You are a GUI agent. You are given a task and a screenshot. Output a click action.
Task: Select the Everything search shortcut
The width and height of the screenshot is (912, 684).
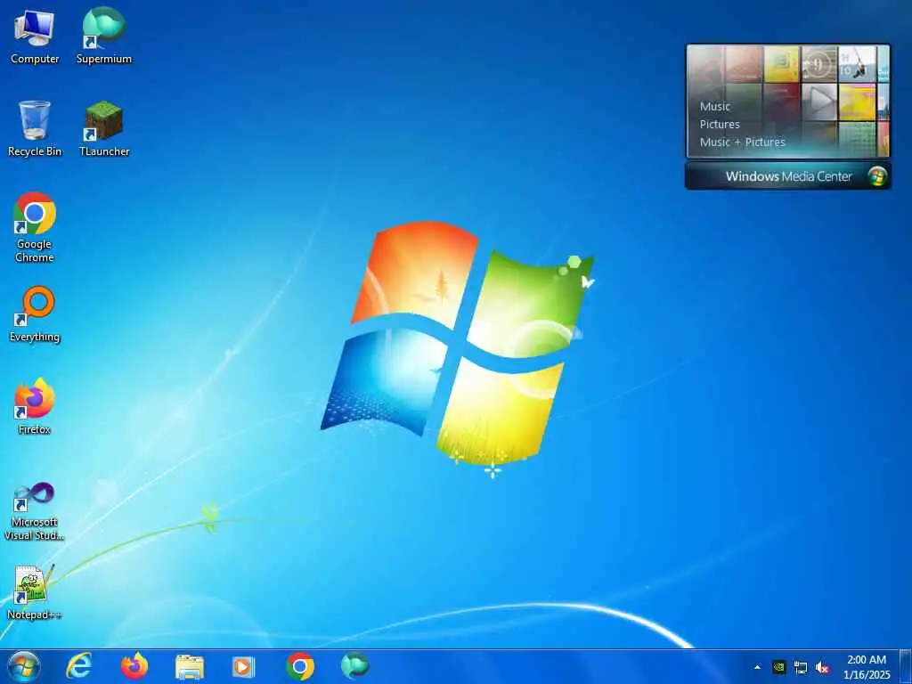[x=35, y=314]
